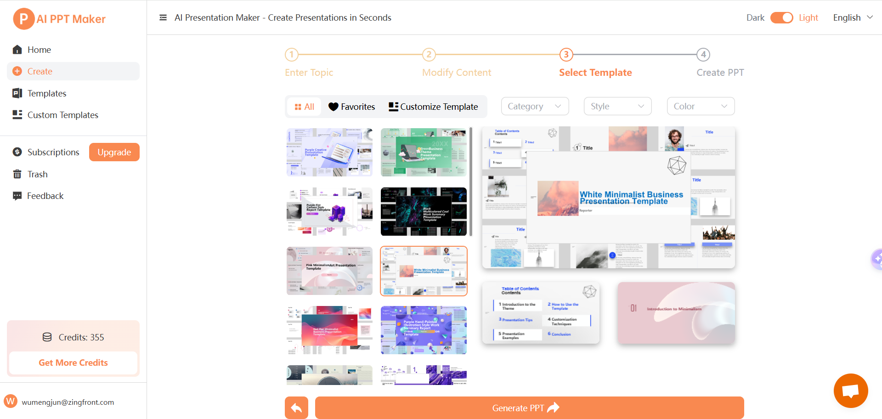Switch to the Customize Template tab
Screen dimensions: 882x419
tap(433, 107)
